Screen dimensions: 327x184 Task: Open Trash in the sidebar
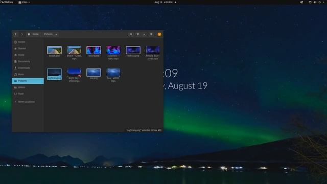click(28, 94)
